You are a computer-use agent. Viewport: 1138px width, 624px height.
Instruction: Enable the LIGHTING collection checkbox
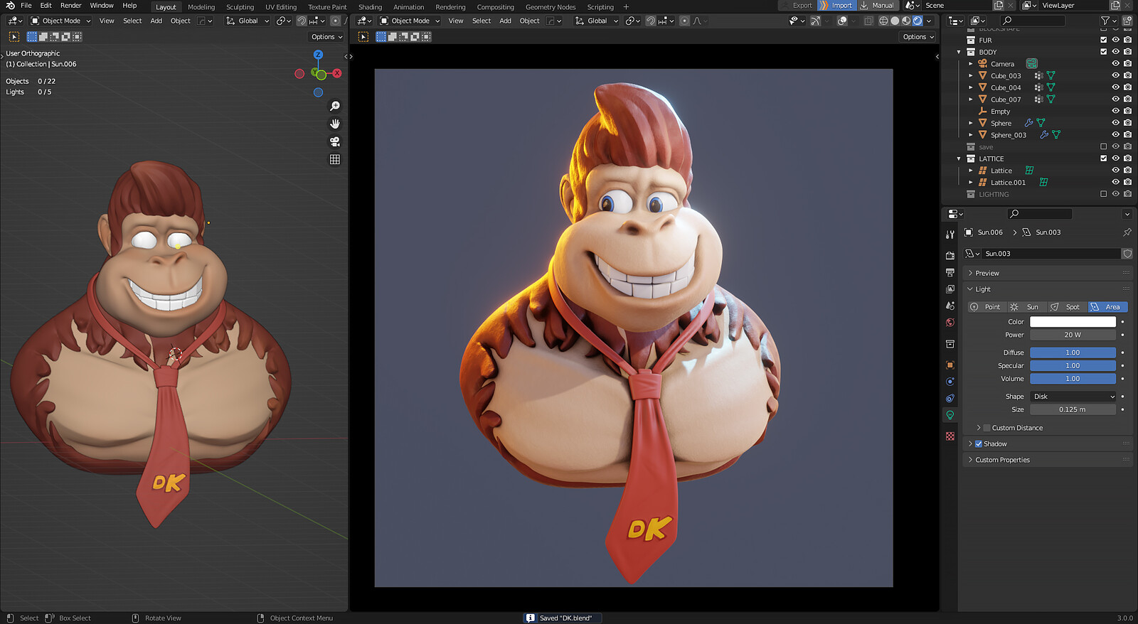[x=1104, y=194]
